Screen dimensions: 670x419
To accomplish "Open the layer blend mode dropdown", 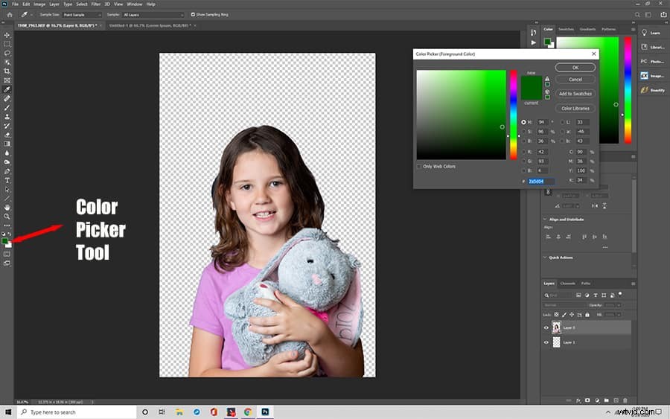I will 564,305.
